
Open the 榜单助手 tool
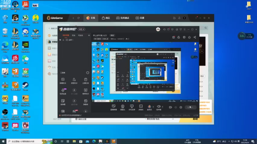85,92
